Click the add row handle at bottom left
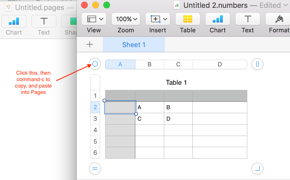 tap(95, 169)
